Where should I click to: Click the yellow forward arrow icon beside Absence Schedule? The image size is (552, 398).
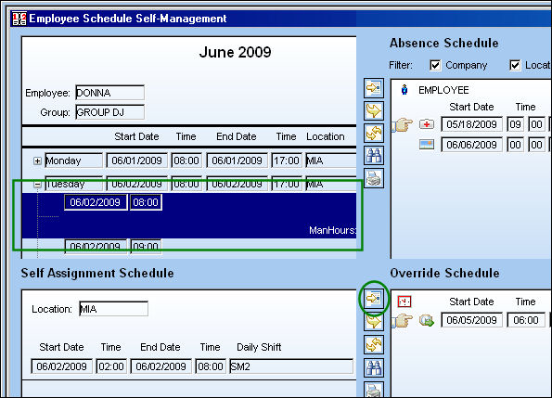374,110
